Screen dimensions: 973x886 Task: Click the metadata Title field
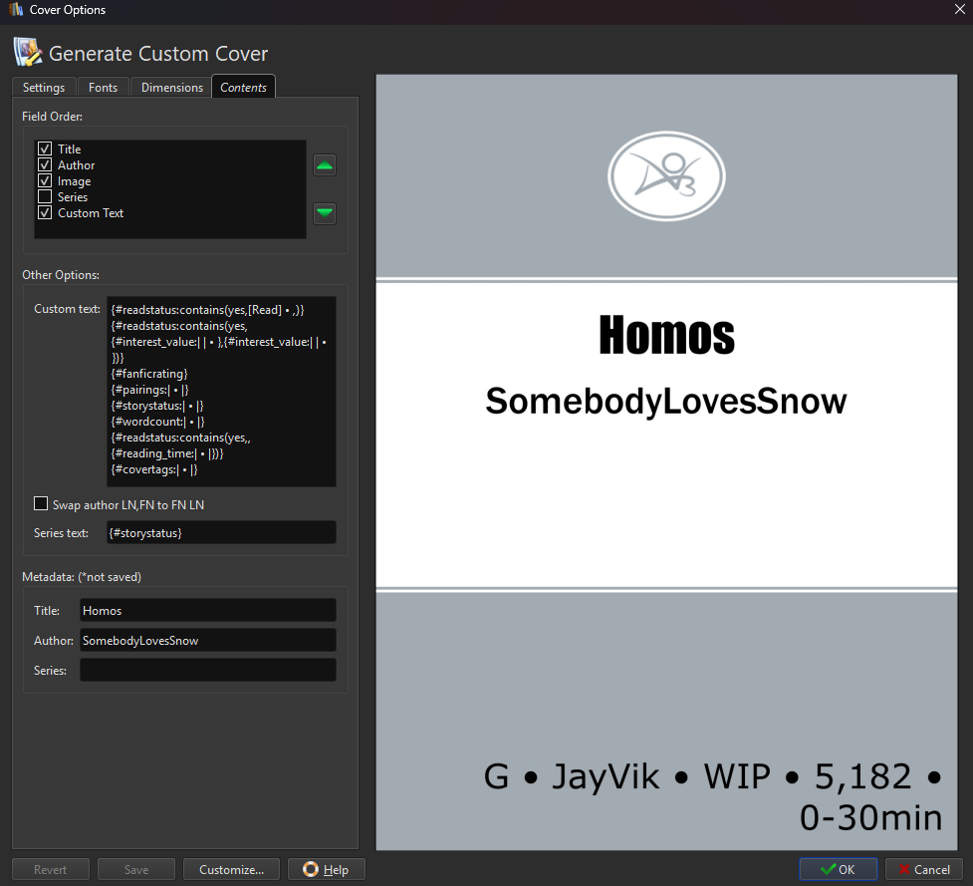click(x=208, y=610)
